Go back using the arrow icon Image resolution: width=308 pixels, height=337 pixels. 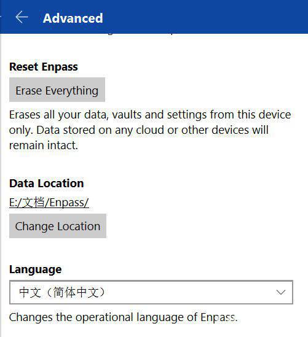[x=22, y=17]
